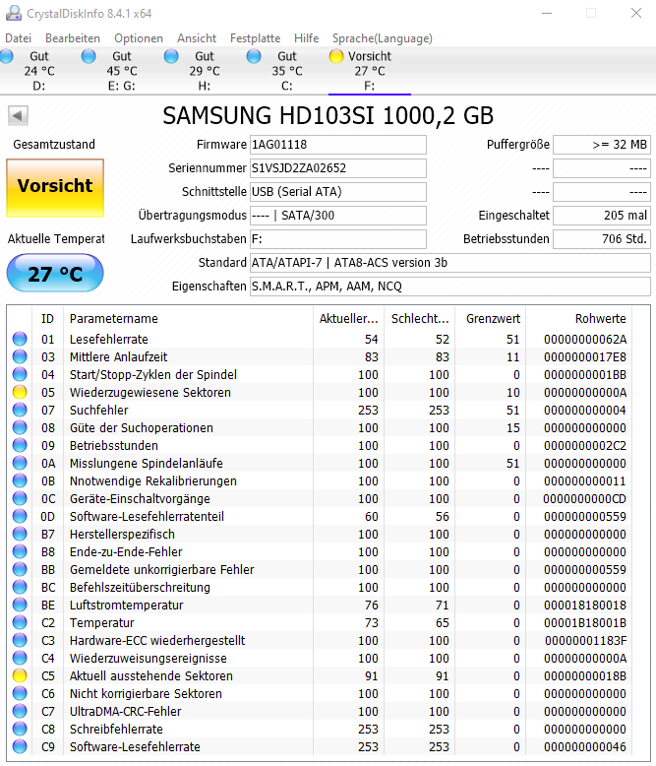Click the Aktueller column header

[x=348, y=319]
